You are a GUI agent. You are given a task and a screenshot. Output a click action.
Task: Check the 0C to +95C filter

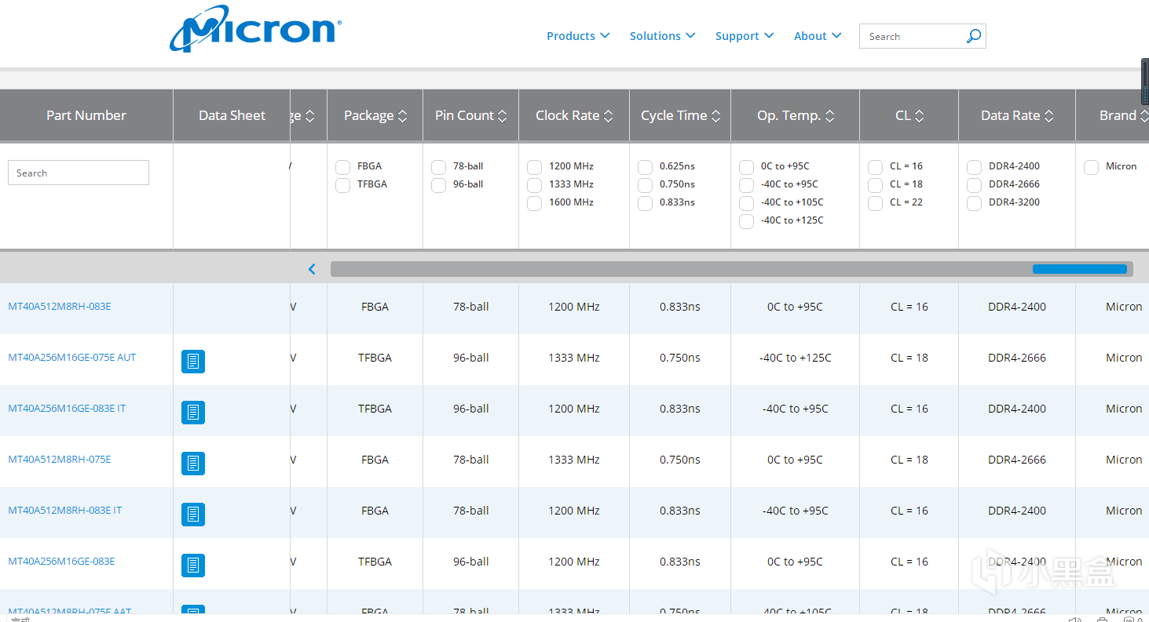pyautogui.click(x=746, y=167)
